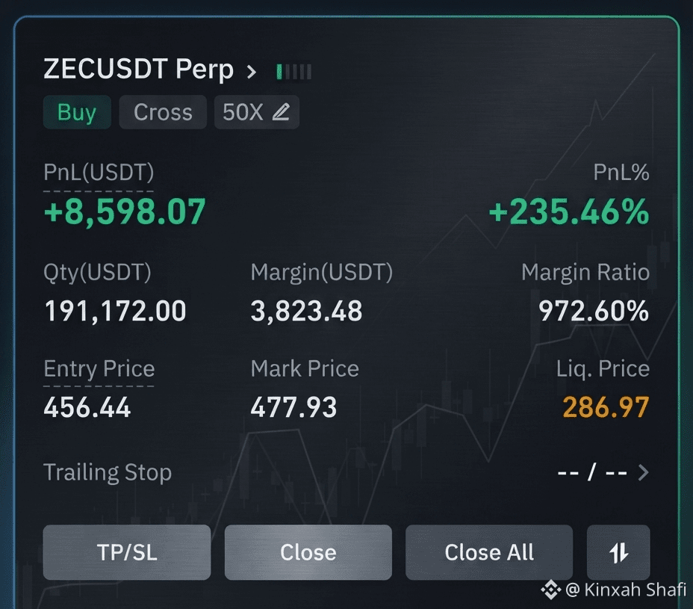The height and width of the screenshot is (609, 693).
Task: Click the pencil edit icon beside 50X
Action: [281, 112]
